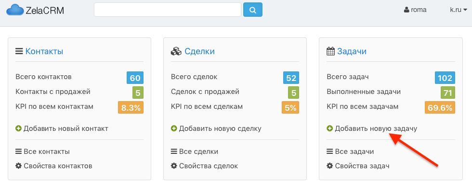Click green plus icon for new deal
This screenshot has width=472, height=186.
pyautogui.click(x=174, y=129)
